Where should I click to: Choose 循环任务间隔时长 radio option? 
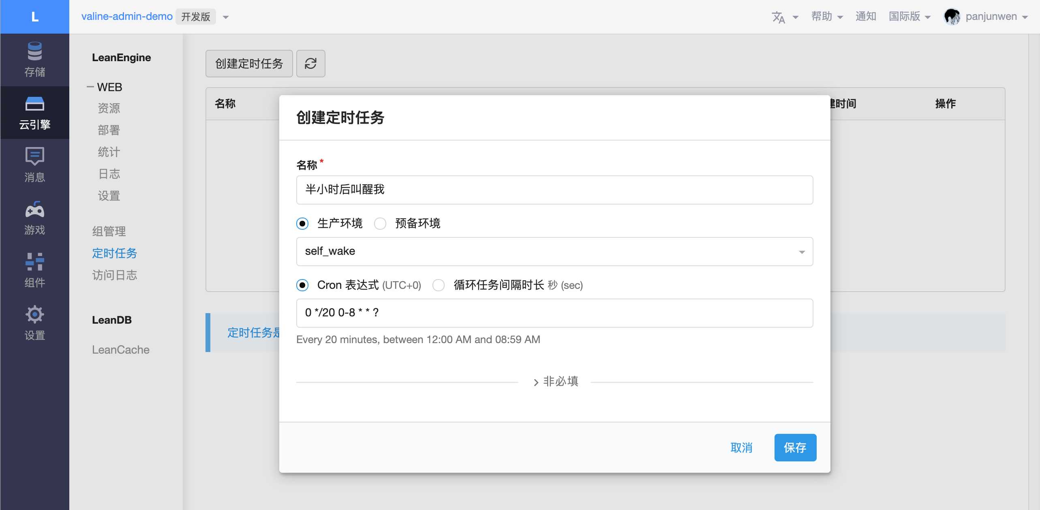[439, 285]
